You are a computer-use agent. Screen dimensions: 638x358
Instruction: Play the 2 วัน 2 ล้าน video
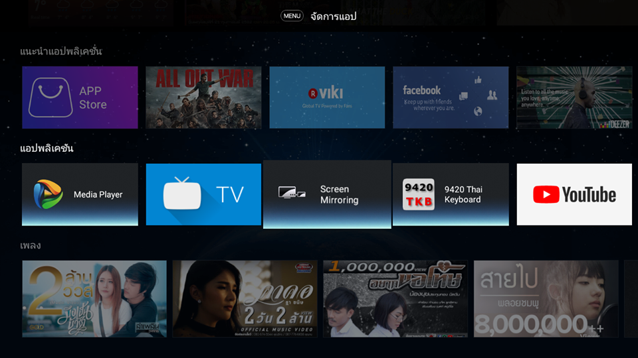coord(245,298)
